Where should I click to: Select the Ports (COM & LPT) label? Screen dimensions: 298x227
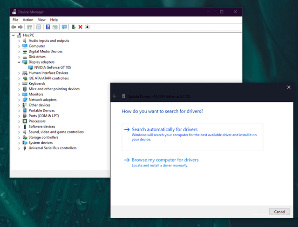click(x=44, y=116)
